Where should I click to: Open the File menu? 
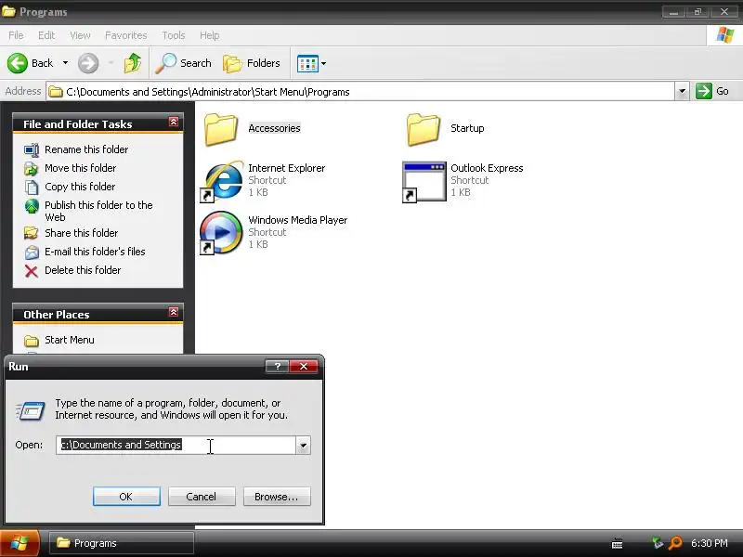point(16,35)
